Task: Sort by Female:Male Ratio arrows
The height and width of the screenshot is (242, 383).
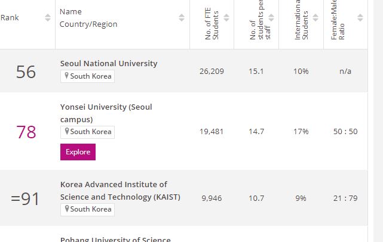Action: (x=360, y=18)
